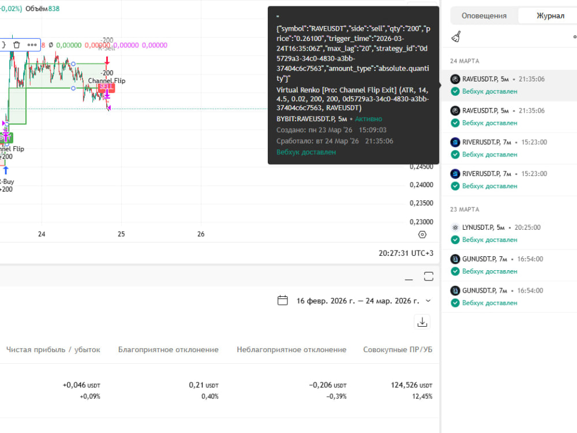This screenshot has height=433, width=577.
Task: Click the Channel Flip -200 marker on chart
Action: coord(107,77)
